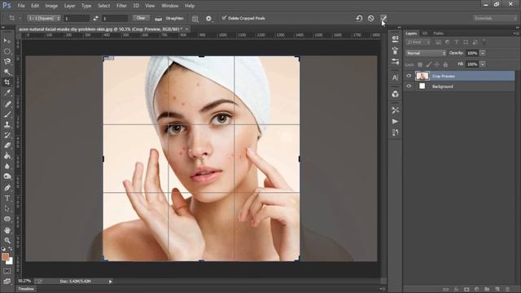This screenshot has width=521, height=293.
Task: Open 1:1 (Square) ratio dropdown
Action: click(x=44, y=18)
